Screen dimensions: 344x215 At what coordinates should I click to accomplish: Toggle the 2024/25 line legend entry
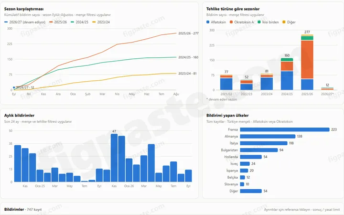[x=79, y=22]
